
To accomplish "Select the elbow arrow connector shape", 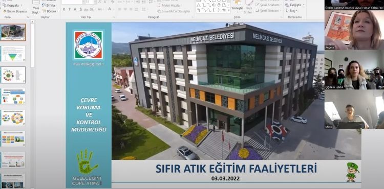I will [x=209, y=5].
